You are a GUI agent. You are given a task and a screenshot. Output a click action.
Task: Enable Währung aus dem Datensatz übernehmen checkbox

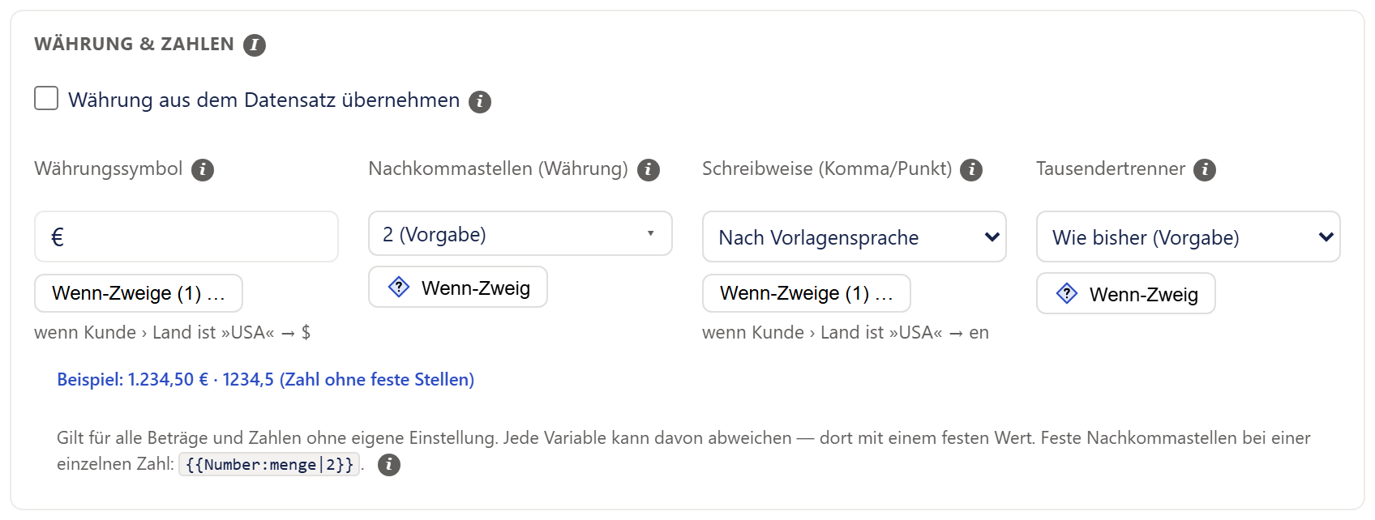point(46,99)
